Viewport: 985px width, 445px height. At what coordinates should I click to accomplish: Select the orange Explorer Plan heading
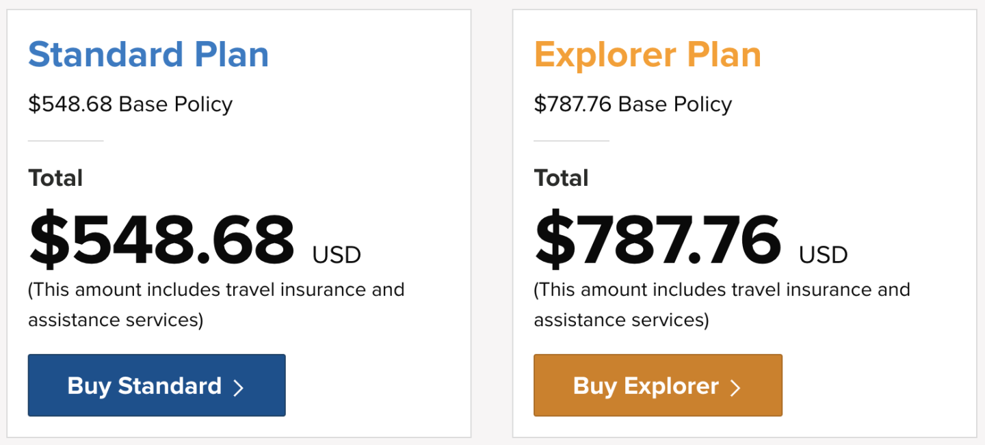(x=647, y=55)
